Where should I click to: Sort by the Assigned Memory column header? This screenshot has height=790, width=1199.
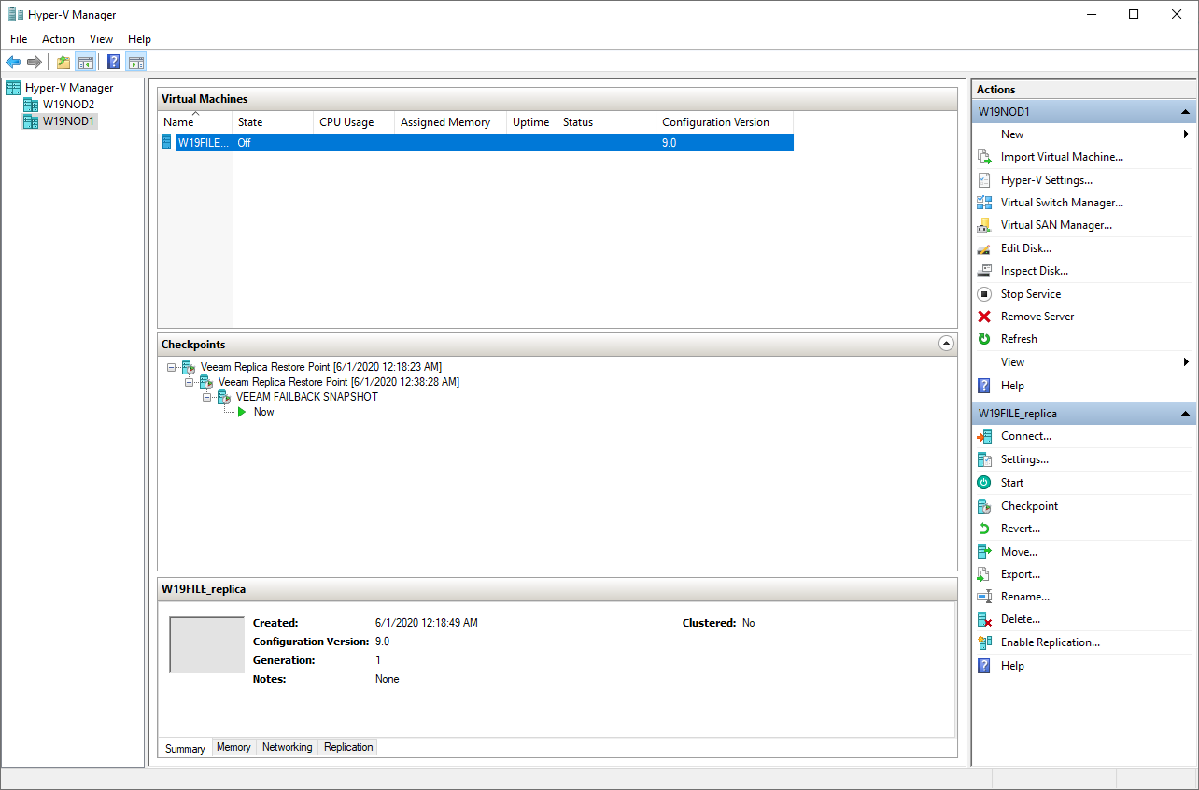click(450, 122)
